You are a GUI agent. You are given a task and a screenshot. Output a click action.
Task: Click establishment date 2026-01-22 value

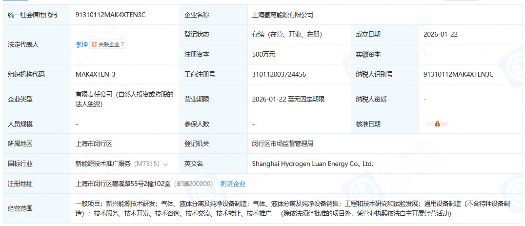[x=440, y=35]
